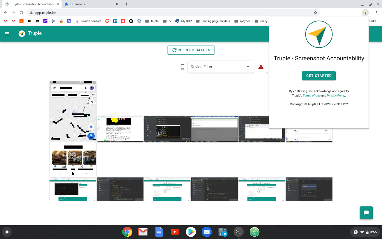Open the Trello bookmark icon
This screenshot has height=239, width=382.
[115, 21]
